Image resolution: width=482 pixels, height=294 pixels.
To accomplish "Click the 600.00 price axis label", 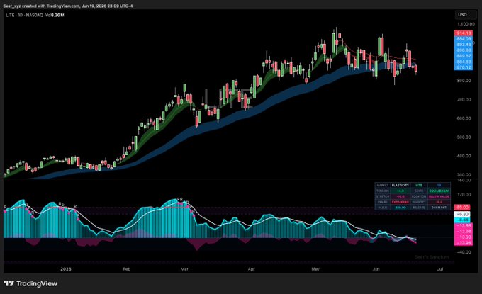I will tap(464, 118).
